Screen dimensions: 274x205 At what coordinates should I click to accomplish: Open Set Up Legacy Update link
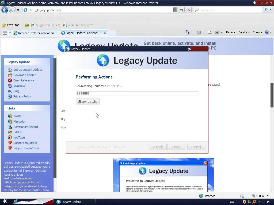click(28, 70)
